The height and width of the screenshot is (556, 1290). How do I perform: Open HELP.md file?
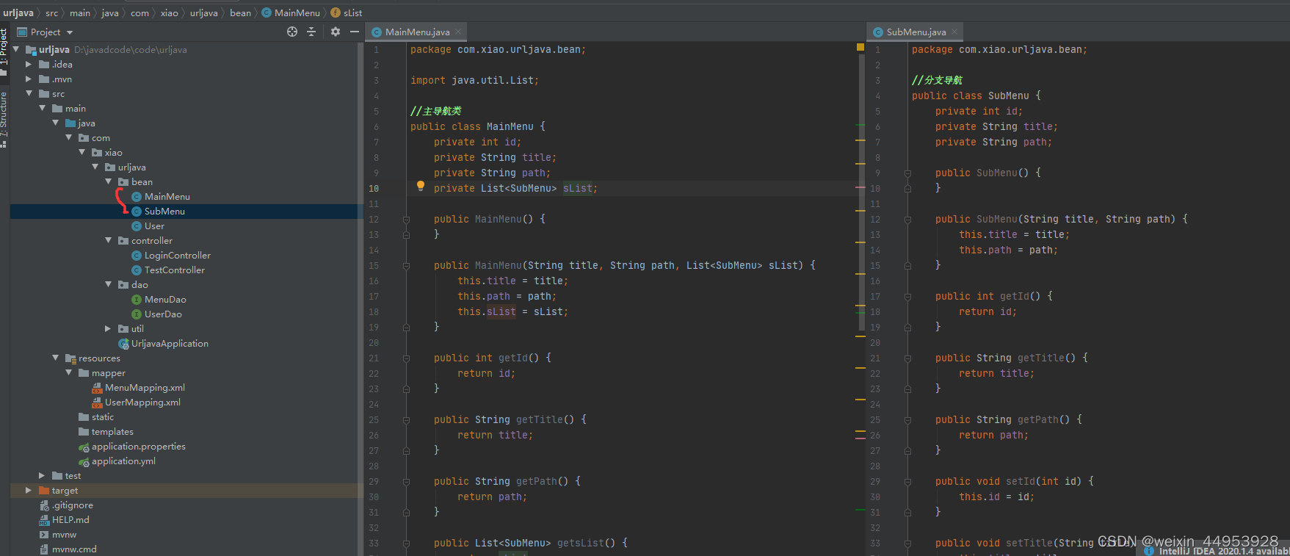70,519
